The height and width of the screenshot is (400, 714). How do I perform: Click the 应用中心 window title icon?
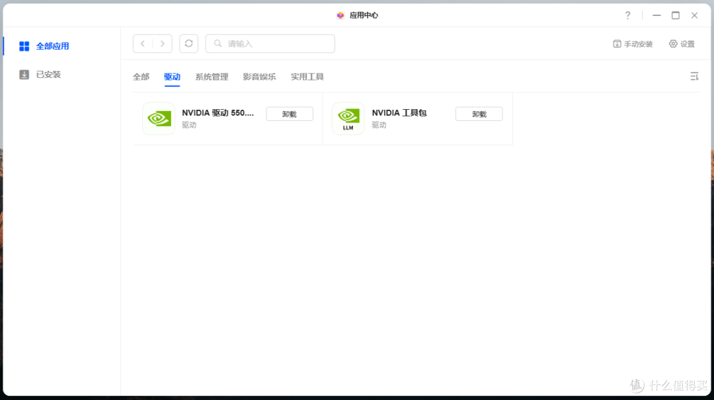pyautogui.click(x=340, y=15)
